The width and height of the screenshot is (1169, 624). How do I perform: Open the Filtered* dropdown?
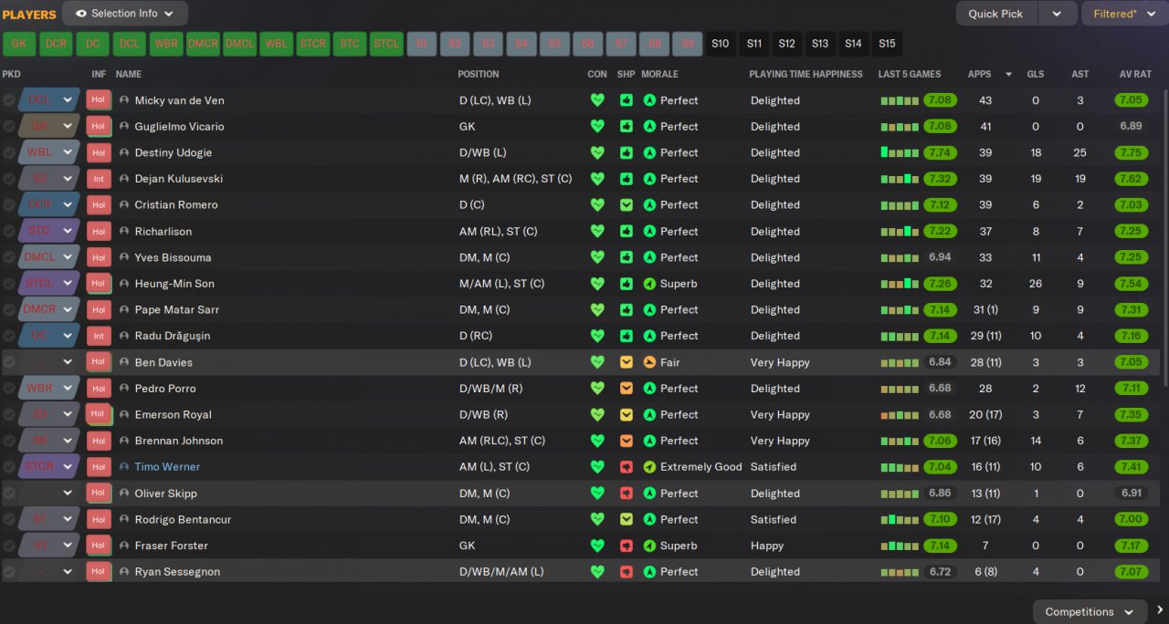click(x=1123, y=14)
